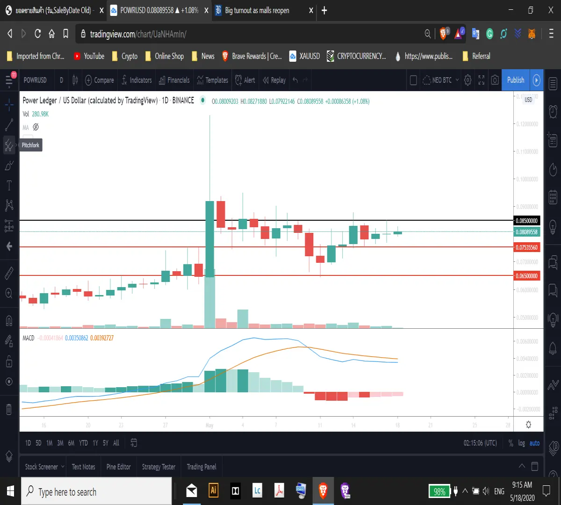The height and width of the screenshot is (505, 561).
Task: Select the All date range
Action: [x=116, y=443]
